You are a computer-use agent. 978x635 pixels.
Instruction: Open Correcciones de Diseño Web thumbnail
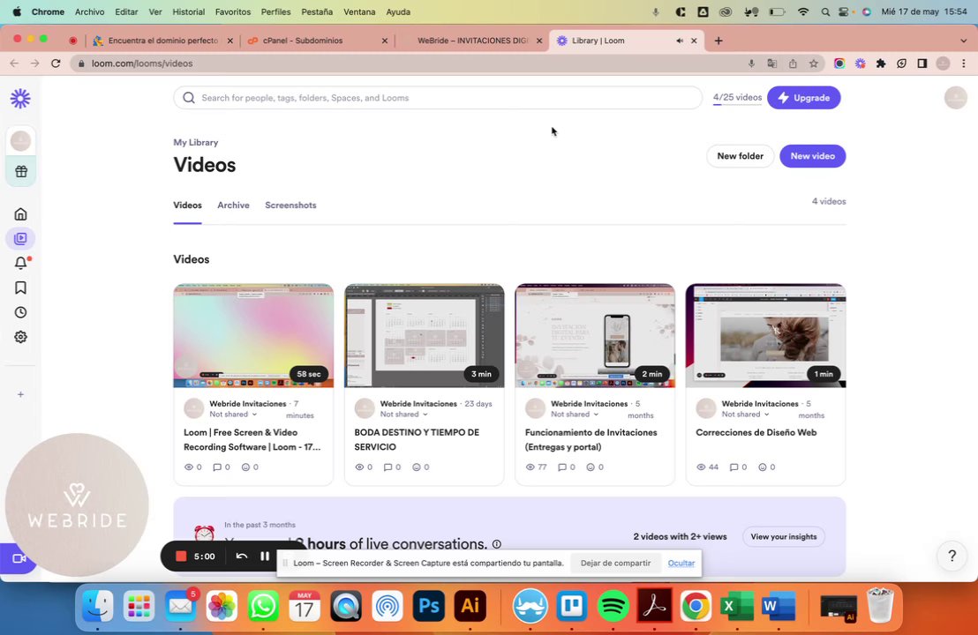point(765,336)
